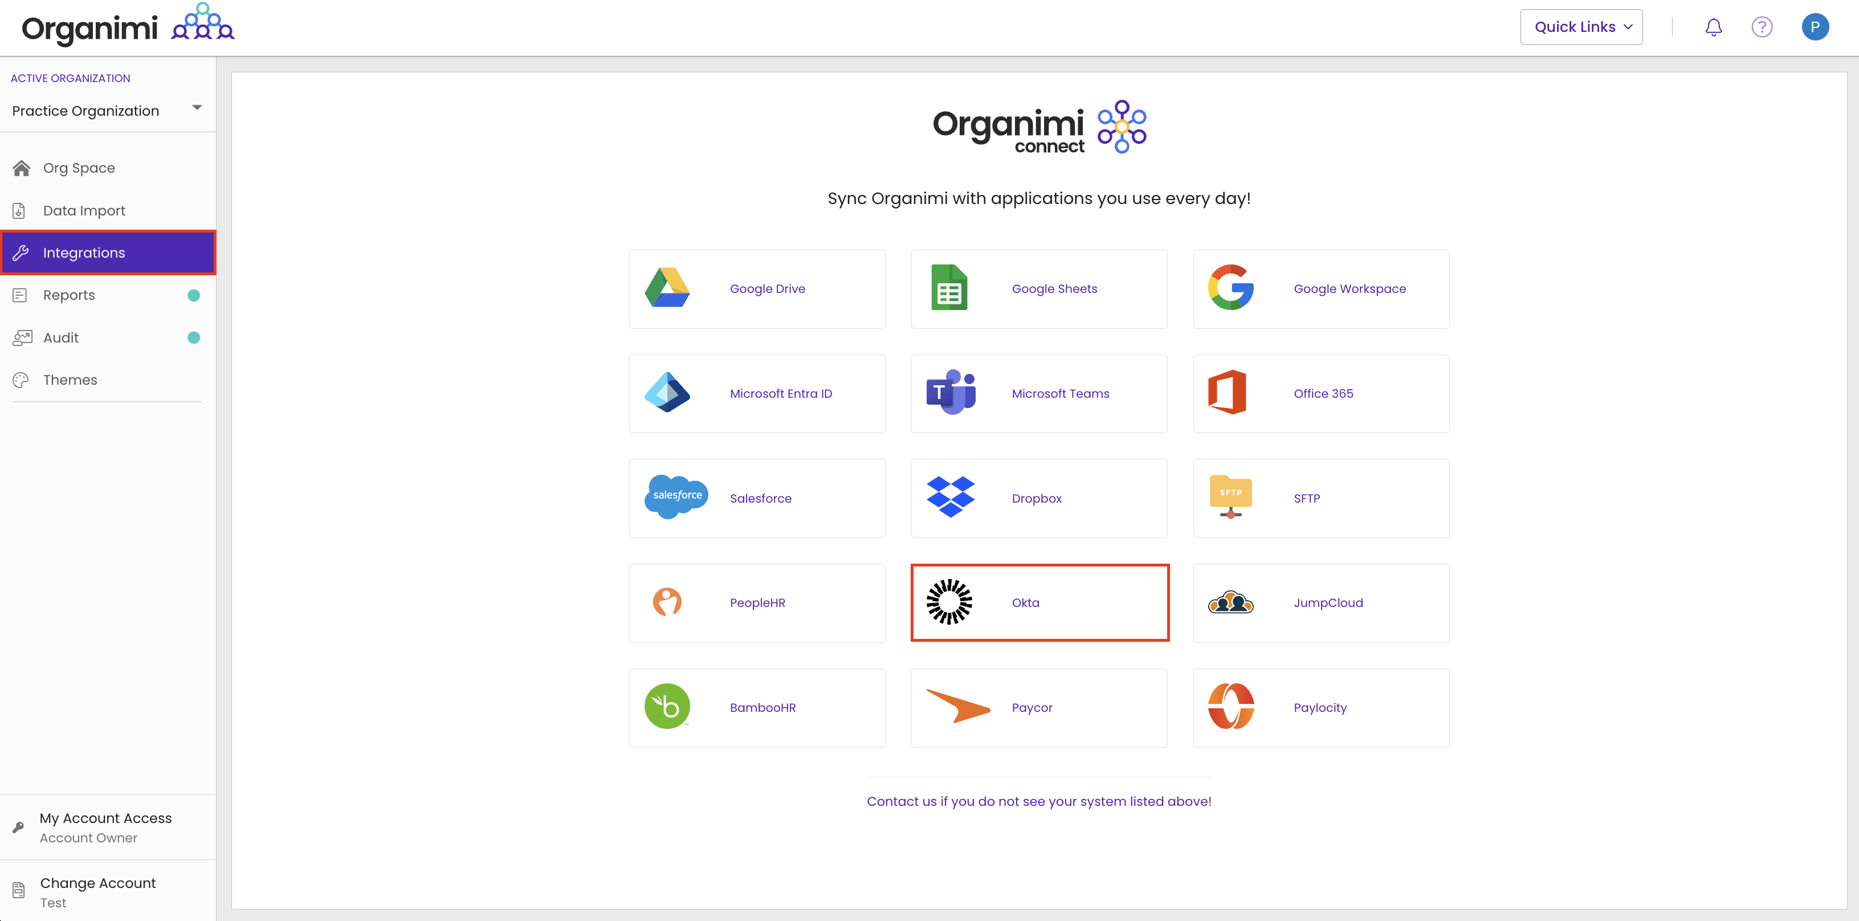This screenshot has height=921, width=1859.
Task: Click the Audit green status dot
Action: [193, 338]
